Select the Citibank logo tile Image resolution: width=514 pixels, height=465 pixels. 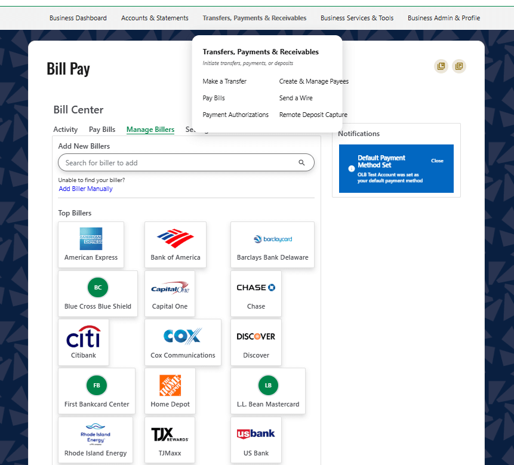tap(84, 336)
